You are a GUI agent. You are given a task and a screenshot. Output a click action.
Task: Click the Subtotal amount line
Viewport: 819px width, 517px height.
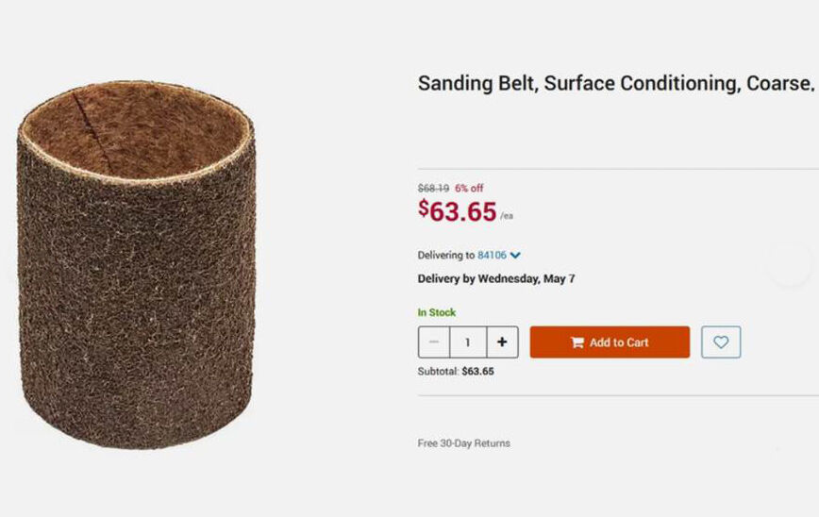(x=456, y=372)
